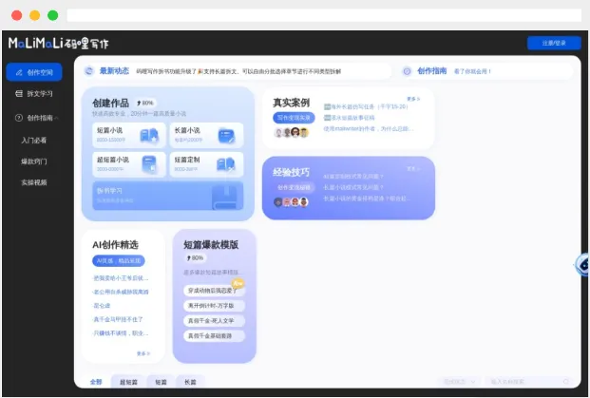Open the 短篇定制 card
This screenshot has width=590, height=398.
point(206,164)
